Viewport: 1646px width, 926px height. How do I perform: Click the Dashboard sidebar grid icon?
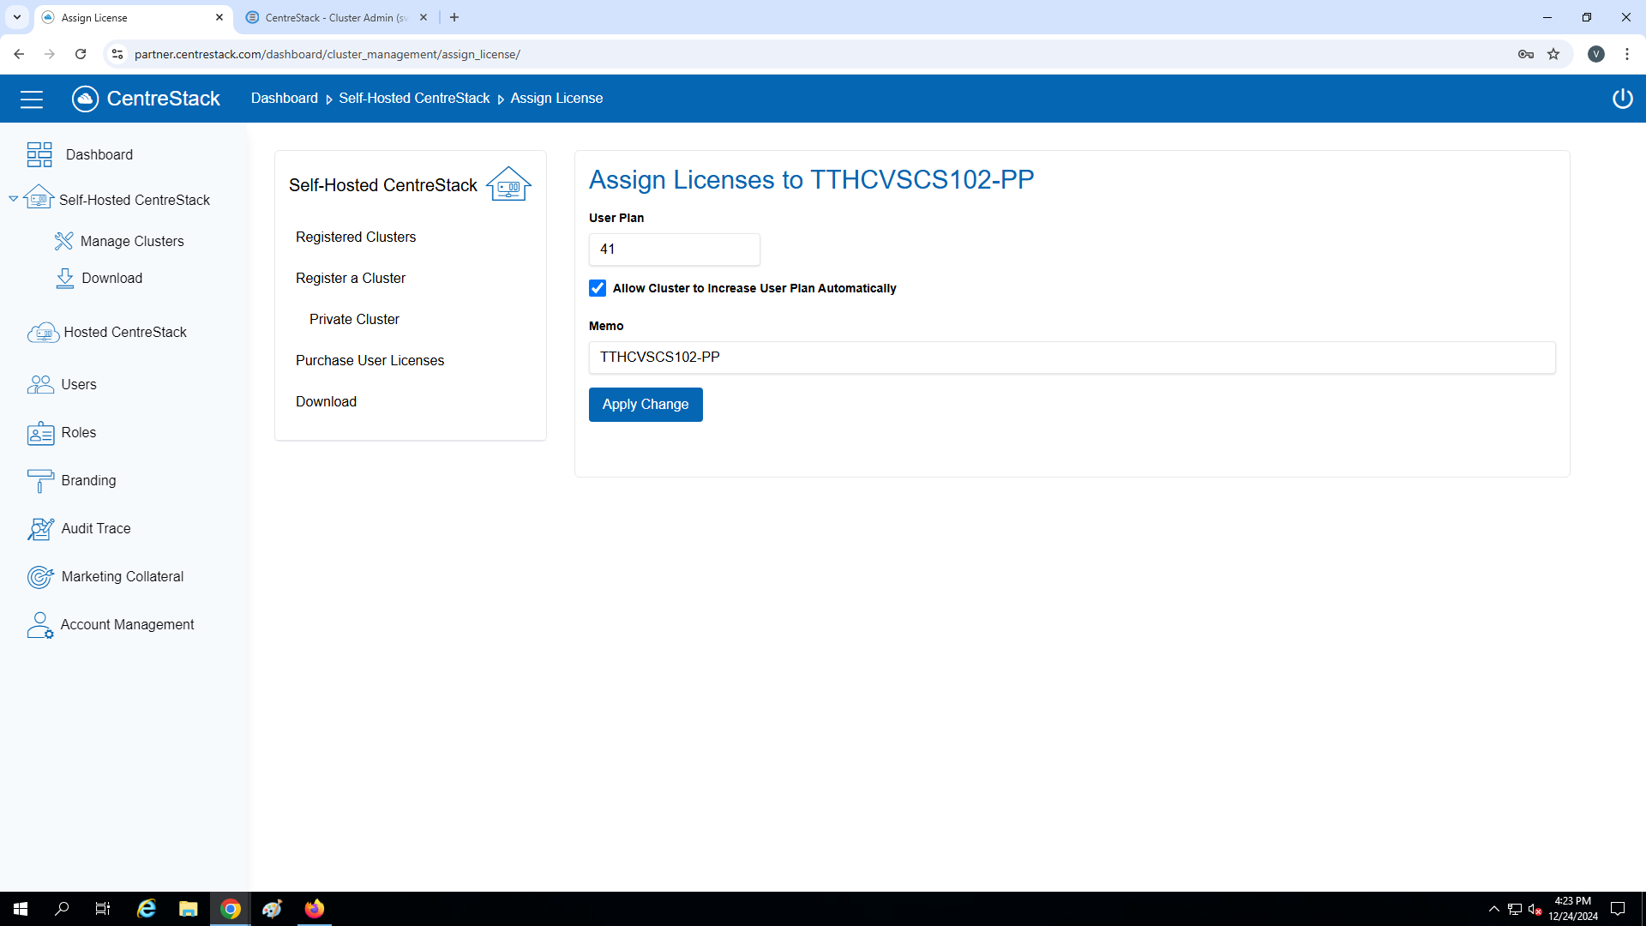pos(39,154)
